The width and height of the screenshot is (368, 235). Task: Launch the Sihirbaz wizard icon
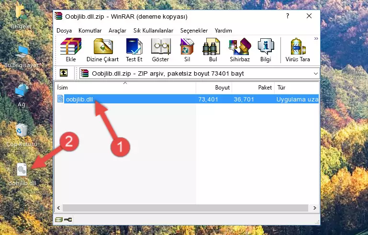click(240, 50)
